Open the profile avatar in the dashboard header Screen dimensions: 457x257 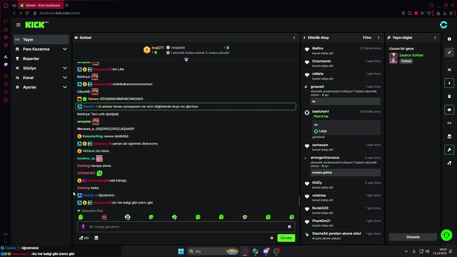[443, 25]
